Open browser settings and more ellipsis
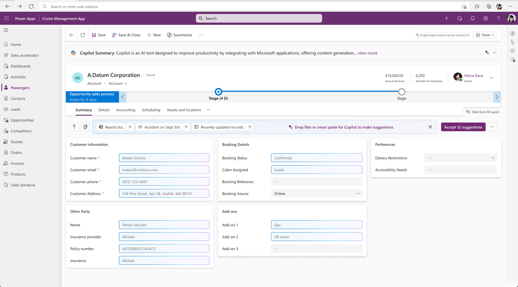 pos(510,6)
